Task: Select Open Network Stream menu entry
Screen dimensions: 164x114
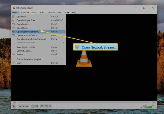Action: (x=28, y=32)
